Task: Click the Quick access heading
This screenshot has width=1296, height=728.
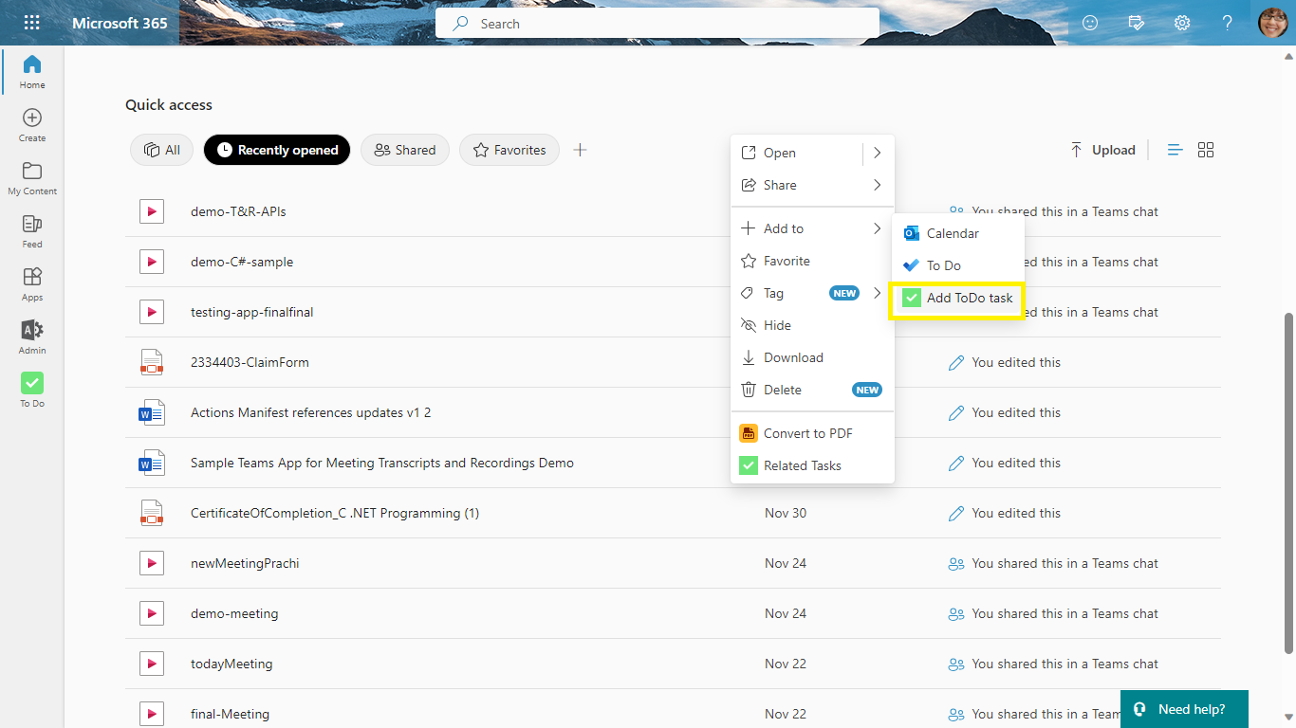Action: tap(169, 105)
